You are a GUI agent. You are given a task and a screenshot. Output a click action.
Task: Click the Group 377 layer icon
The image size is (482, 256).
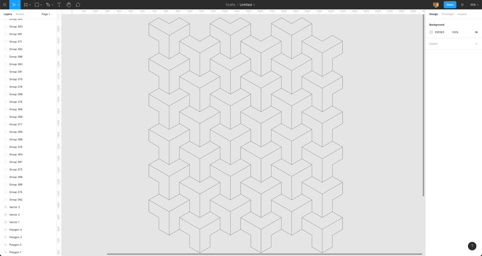(x=5, y=124)
